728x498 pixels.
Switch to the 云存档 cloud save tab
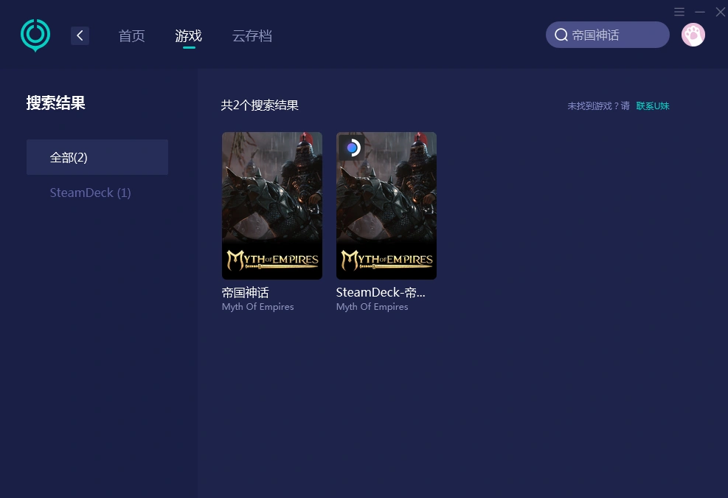(x=252, y=35)
